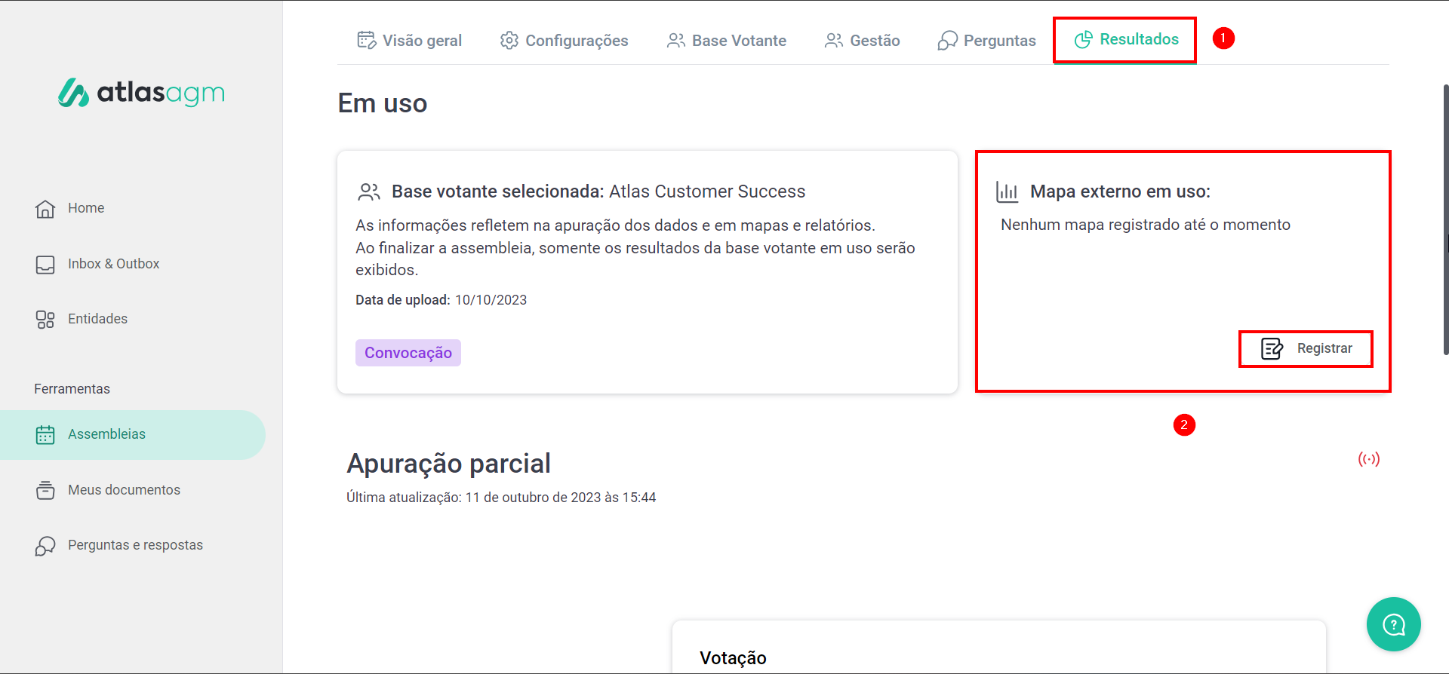The image size is (1449, 674).
Task: Open the help chat bubble button
Action: tap(1393, 624)
